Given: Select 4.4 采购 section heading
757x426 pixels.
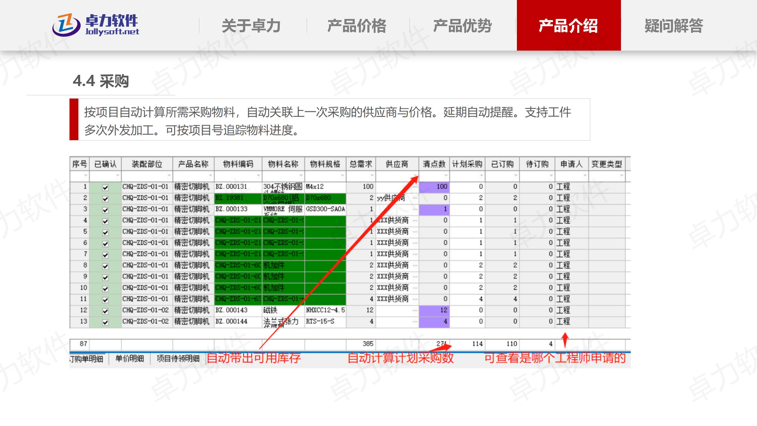Looking at the screenshot, I should (101, 81).
